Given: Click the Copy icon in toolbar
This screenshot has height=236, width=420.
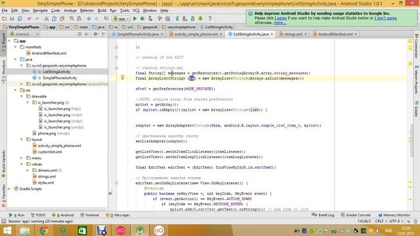Looking at the screenshot, I should pos(54,18).
